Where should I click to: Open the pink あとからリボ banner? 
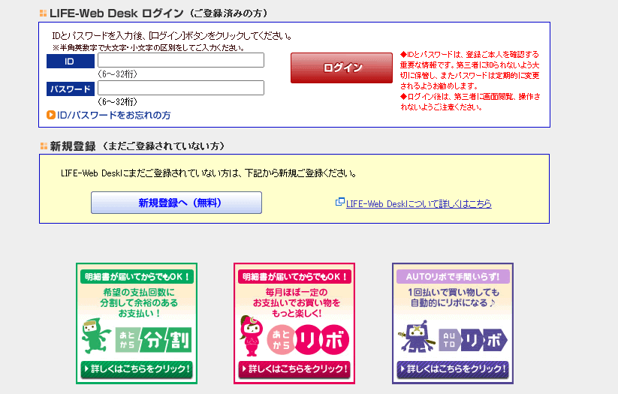pyautogui.click(x=294, y=323)
